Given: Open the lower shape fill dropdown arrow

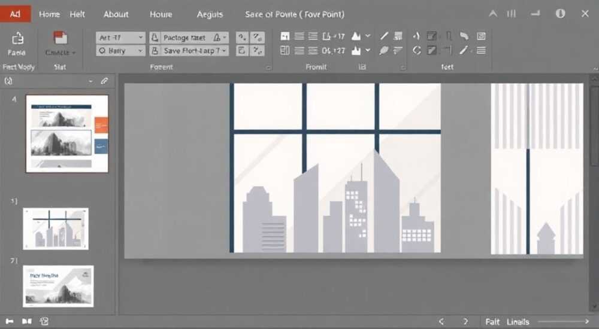Looking at the screenshot, I should 368,50.
